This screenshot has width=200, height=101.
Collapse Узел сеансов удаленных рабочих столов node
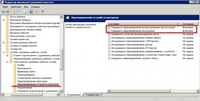pos(7,62)
